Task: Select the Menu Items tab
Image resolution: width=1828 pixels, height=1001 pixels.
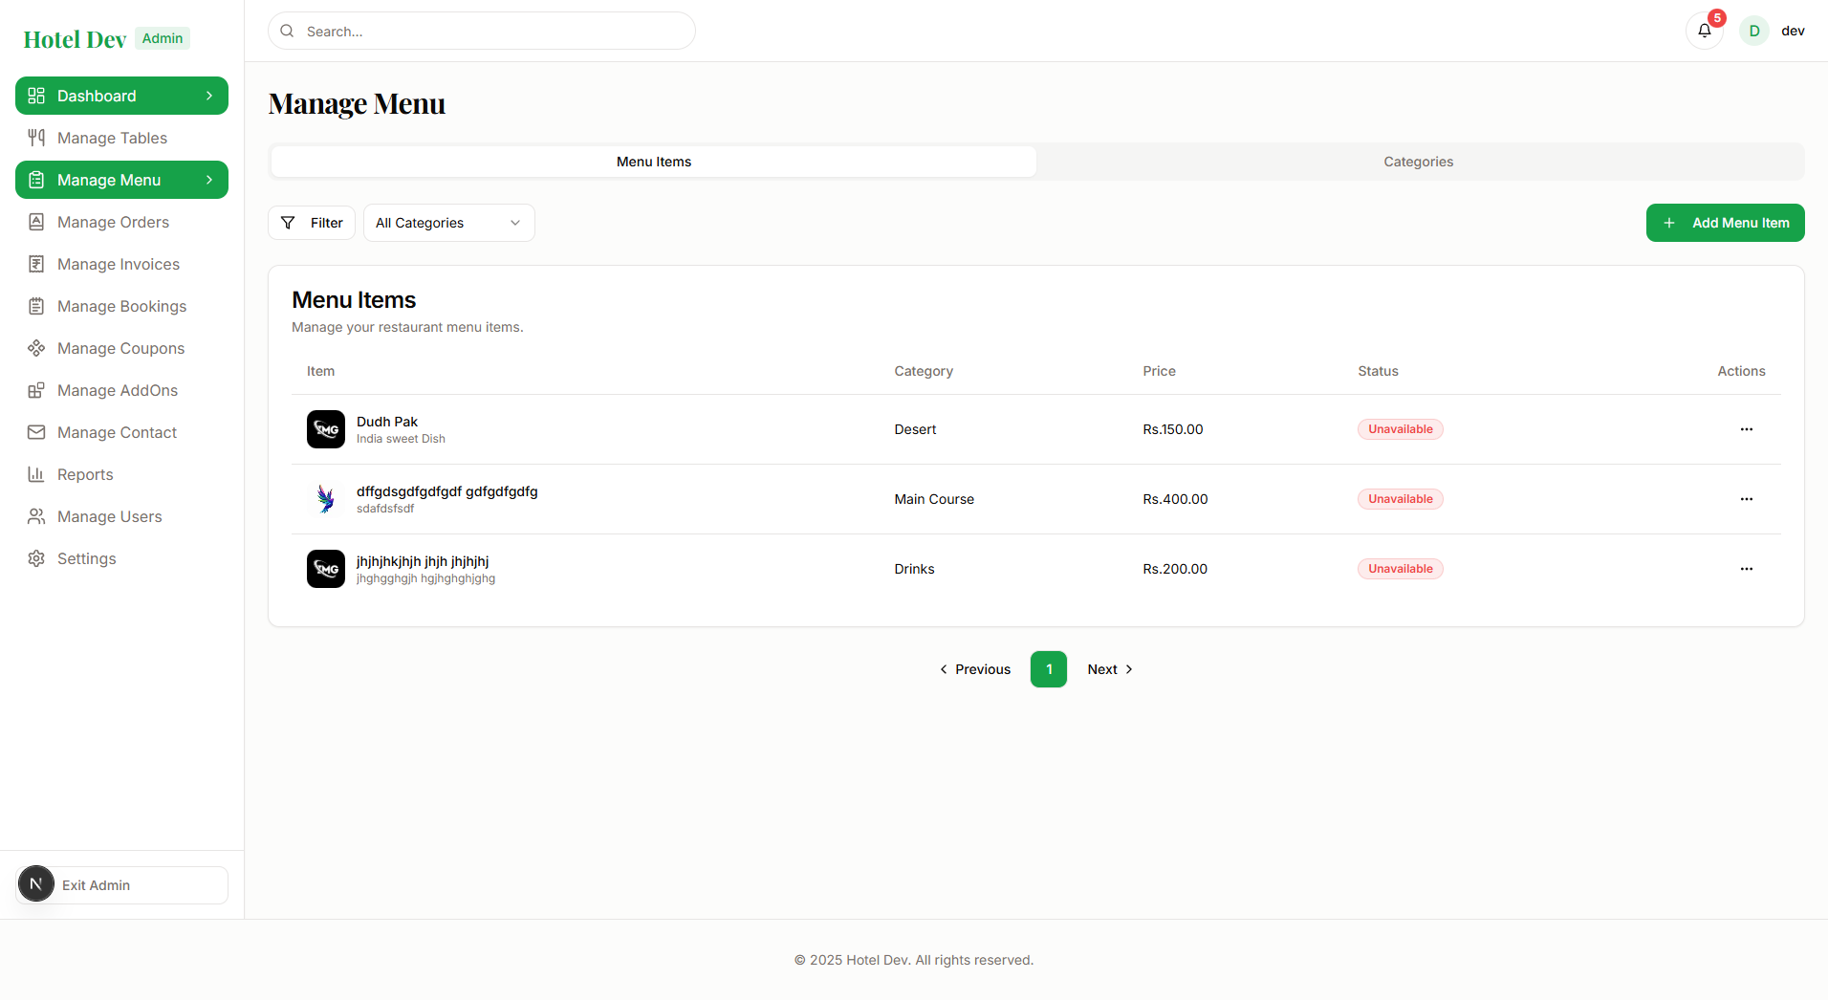Action: point(654,162)
